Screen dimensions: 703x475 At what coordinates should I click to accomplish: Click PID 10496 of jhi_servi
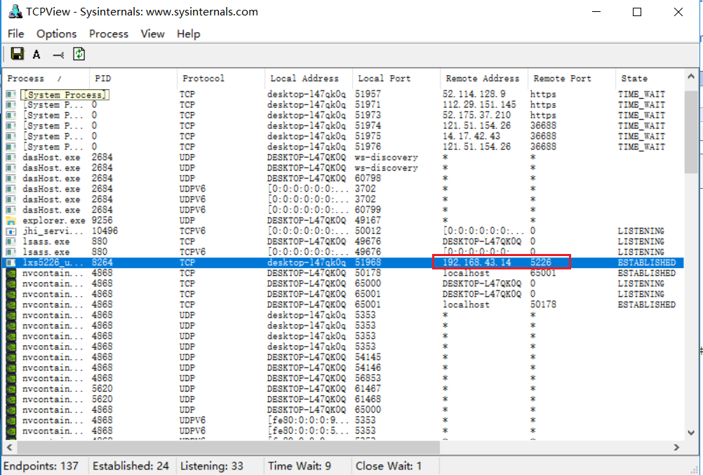(x=105, y=231)
